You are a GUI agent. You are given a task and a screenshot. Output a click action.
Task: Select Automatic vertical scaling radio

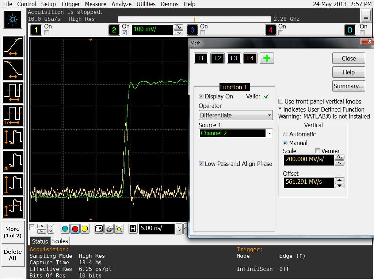point(285,134)
